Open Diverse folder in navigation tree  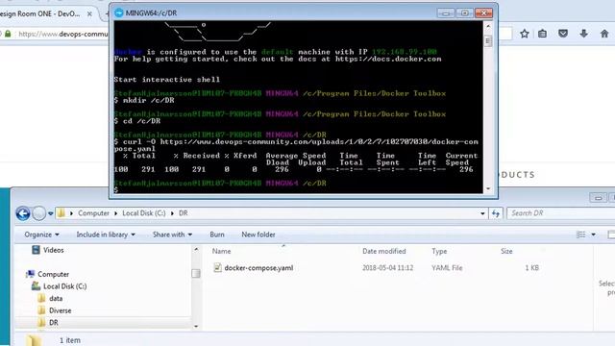(x=60, y=310)
